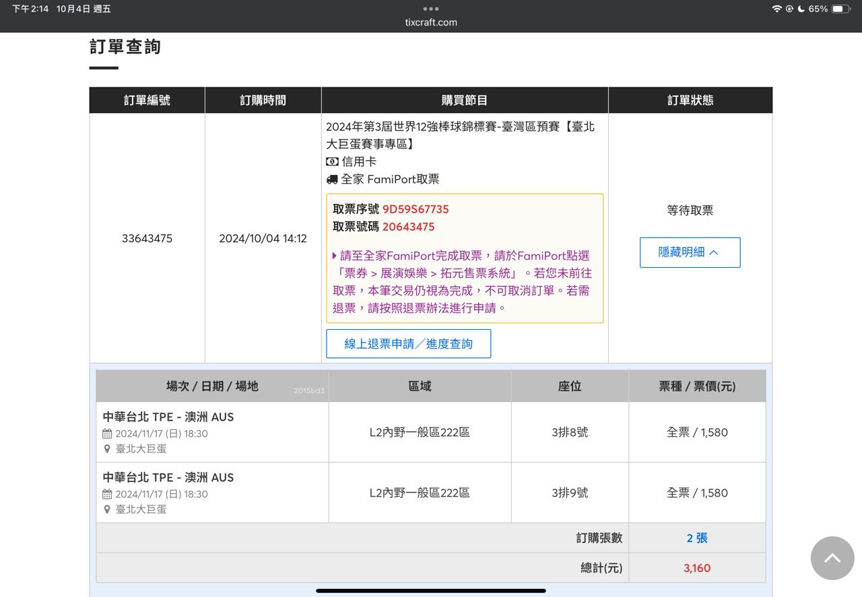Tap the Wi-Fi status icon
862x597 pixels.
point(776,9)
